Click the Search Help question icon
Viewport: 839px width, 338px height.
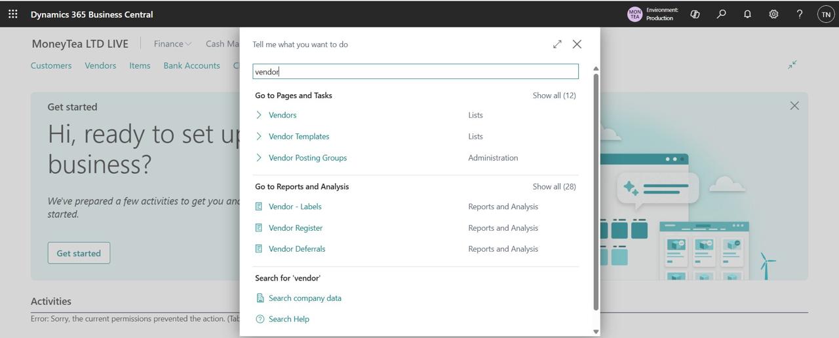260,319
